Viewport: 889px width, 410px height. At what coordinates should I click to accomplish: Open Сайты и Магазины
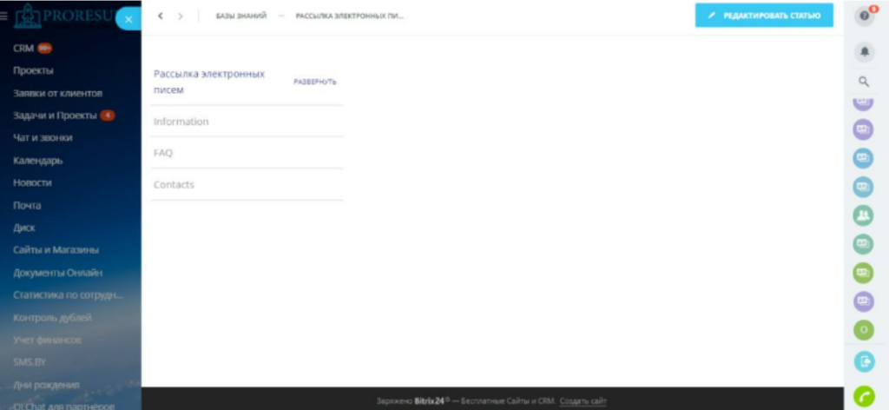[56, 249]
